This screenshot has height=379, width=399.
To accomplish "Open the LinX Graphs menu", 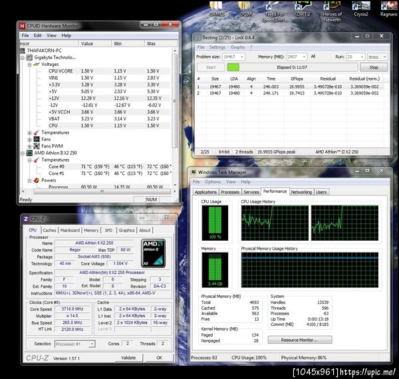I will (237, 47).
